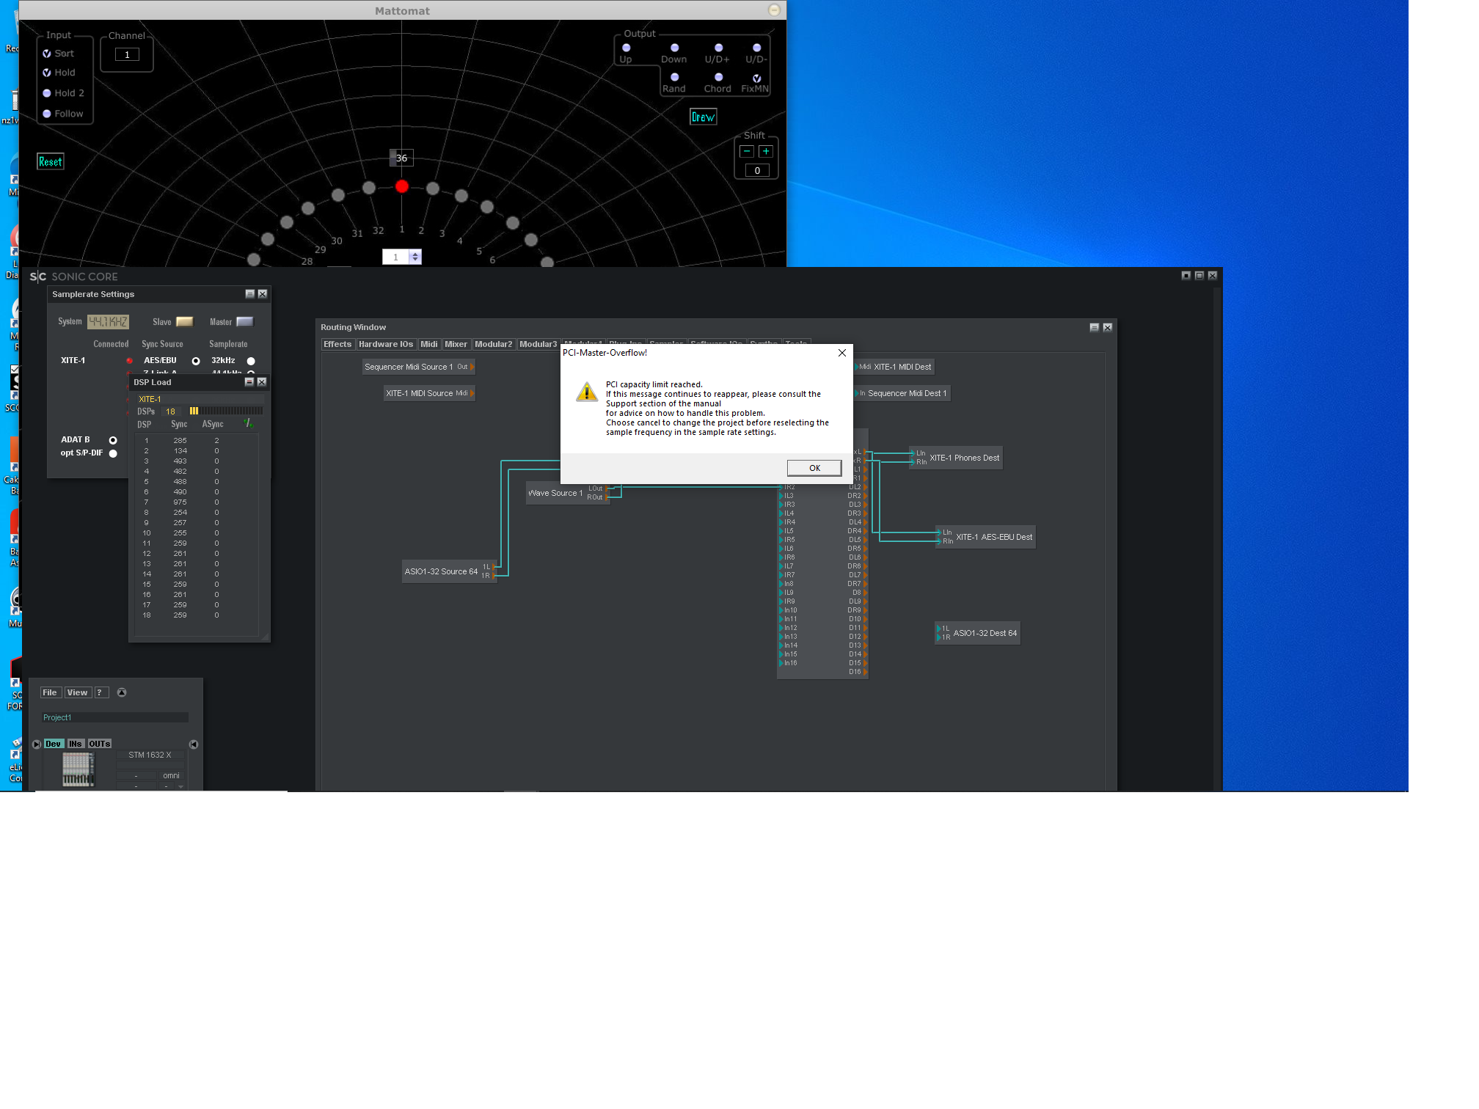Click the skip-forward arrow left of Dev tab
This screenshot has height=1109, width=1479.
pyautogui.click(x=37, y=744)
